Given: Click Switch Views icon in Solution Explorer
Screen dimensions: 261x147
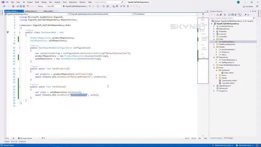Looking at the screenshot, I should [221, 15].
